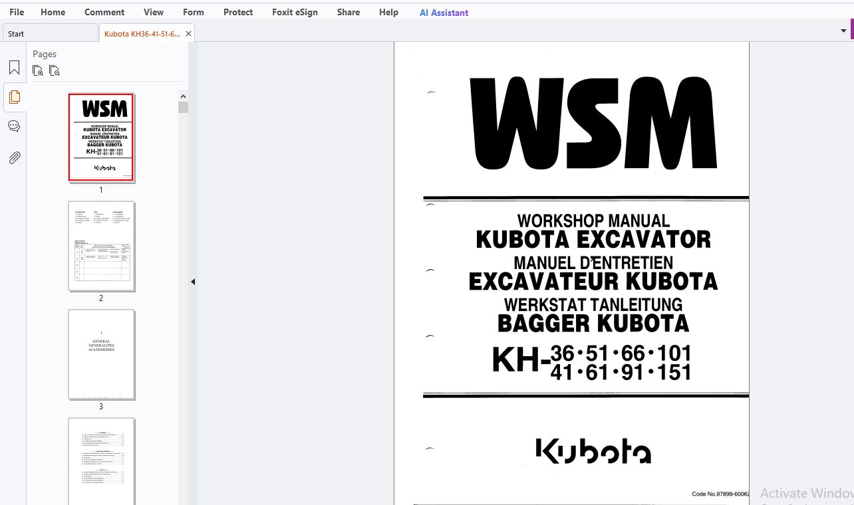The image size is (854, 505).
Task: Click model numbers 36·51·66·101
Action: coord(621,352)
